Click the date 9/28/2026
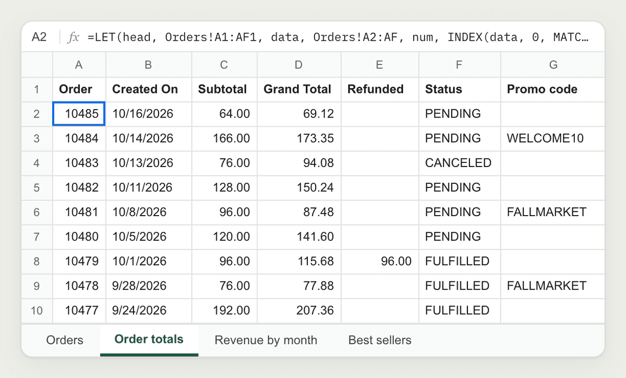The width and height of the screenshot is (626, 378). tap(149, 286)
